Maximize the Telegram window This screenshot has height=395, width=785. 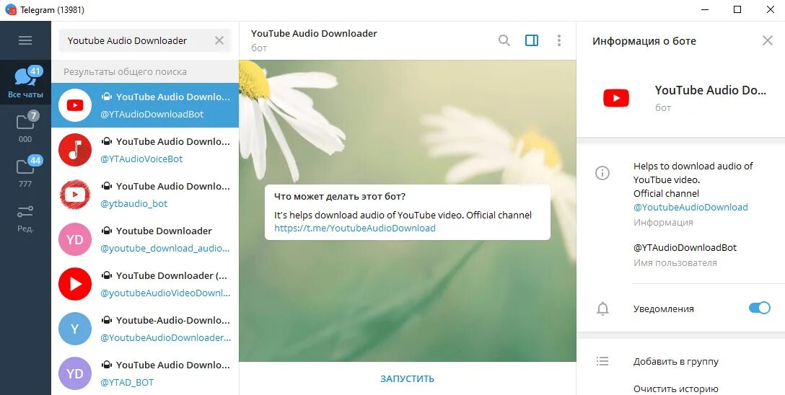(x=737, y=10)
